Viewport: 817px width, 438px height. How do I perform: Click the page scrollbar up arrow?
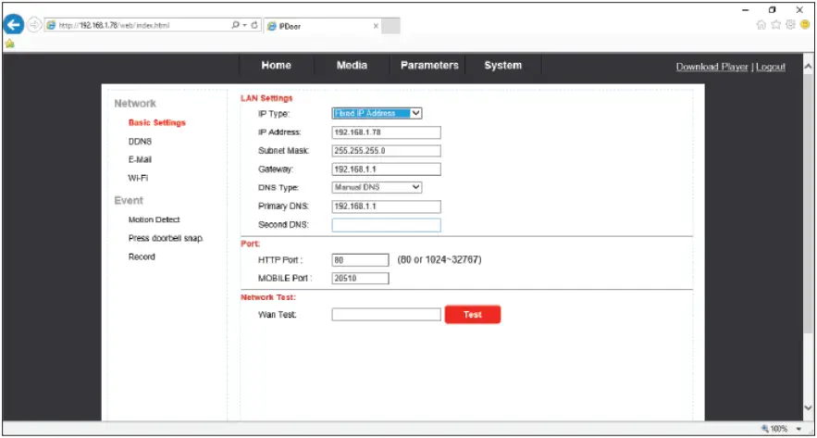tap(808, 67)
